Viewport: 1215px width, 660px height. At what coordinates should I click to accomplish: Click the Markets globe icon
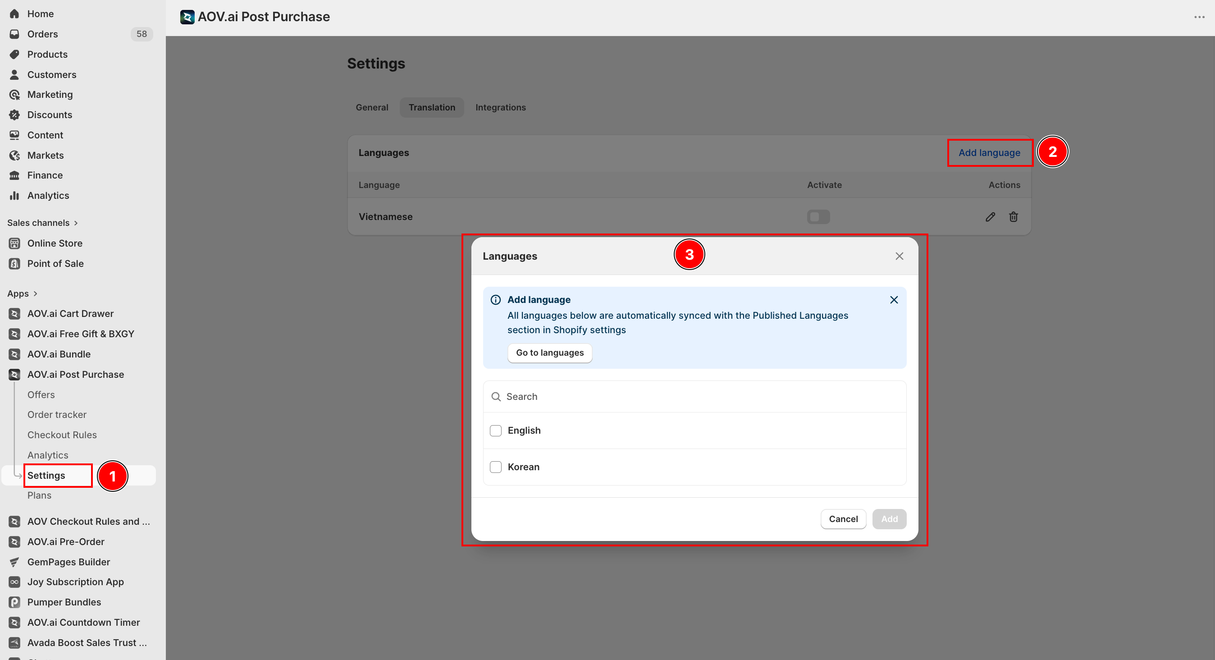tap(14, 155)
